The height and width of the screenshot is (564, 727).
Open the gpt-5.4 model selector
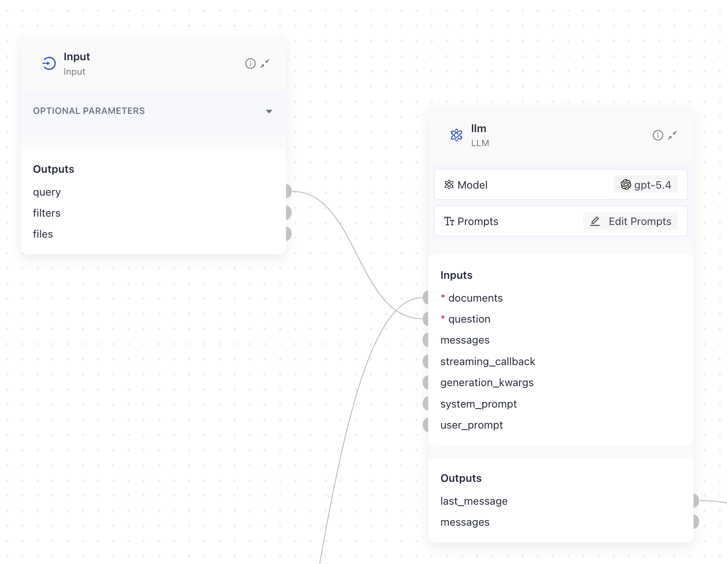point(646,185)
